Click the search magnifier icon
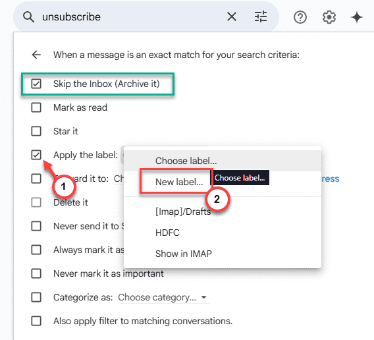This screenshot has height=340, width=374. [28, 17]
